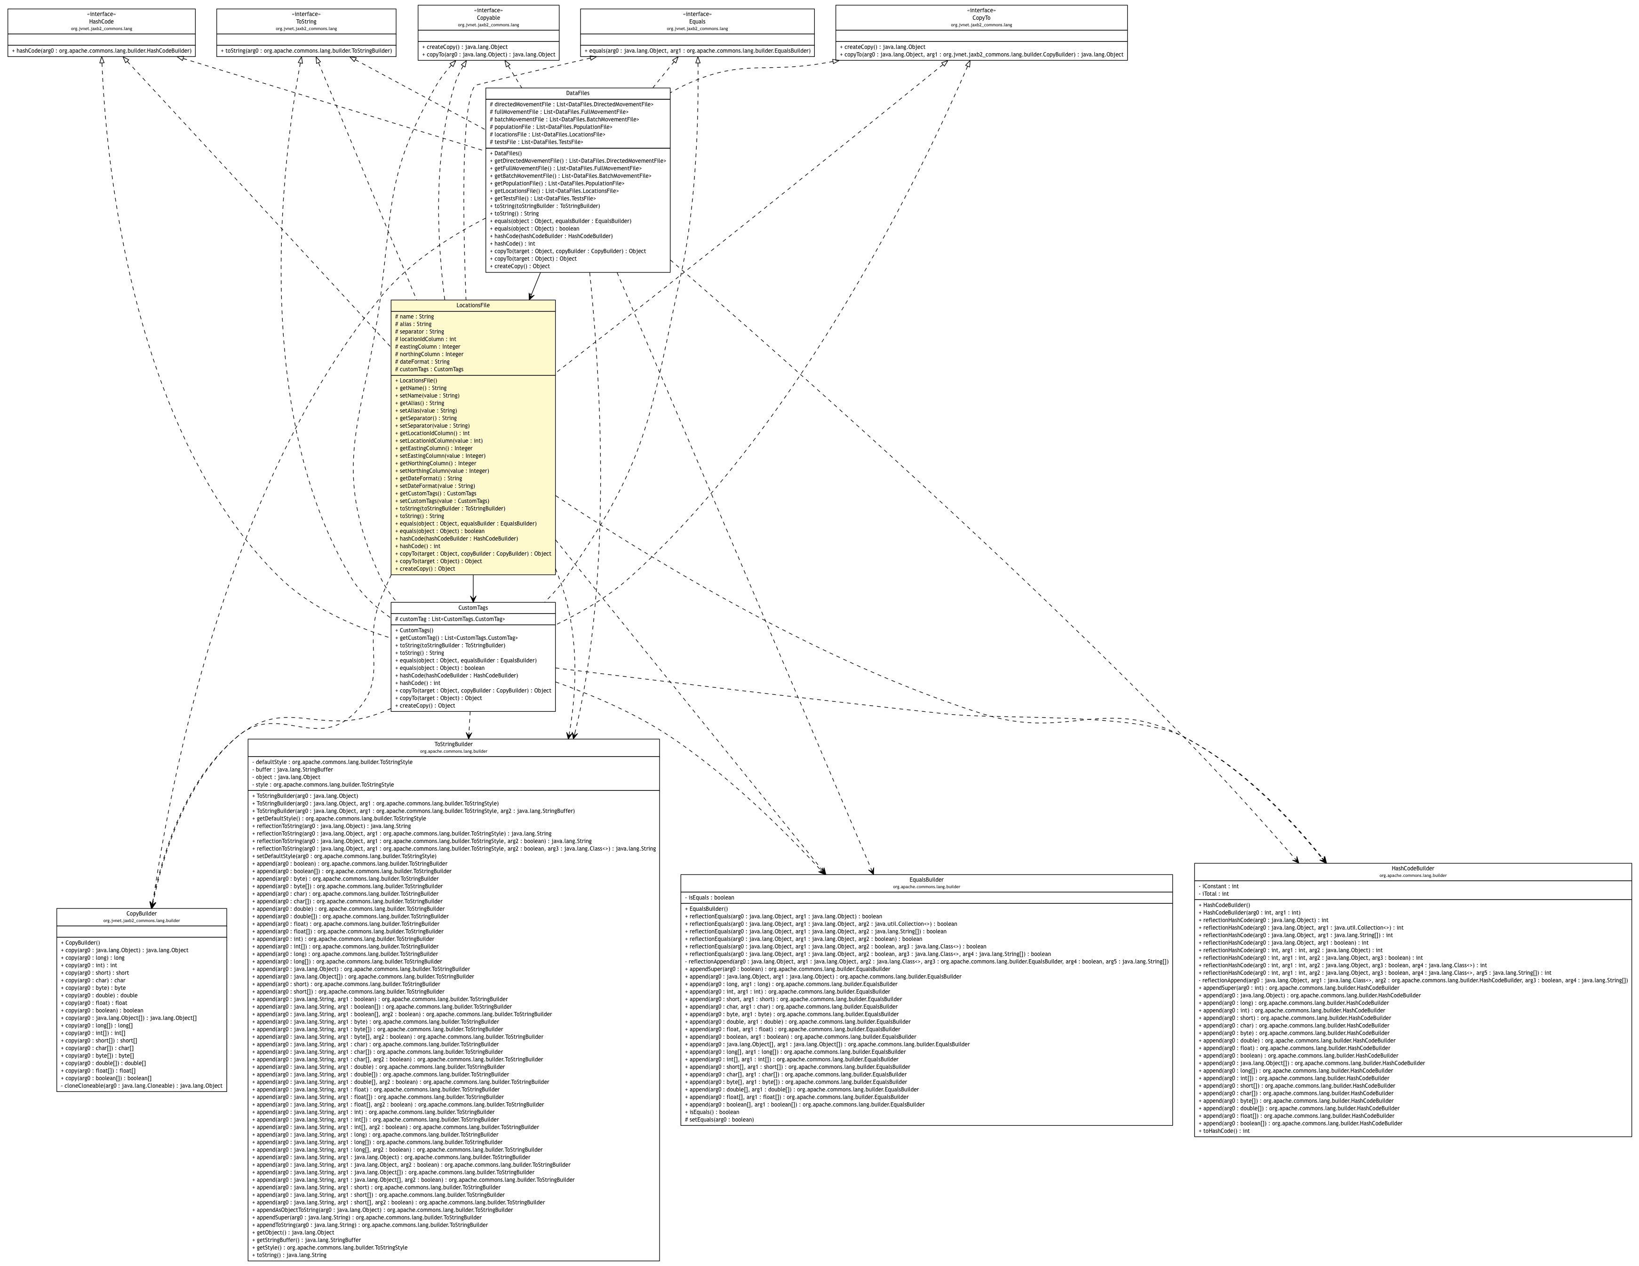Select the dateFormat : String field
The image size is (1639, 1266).
[422, 362]
